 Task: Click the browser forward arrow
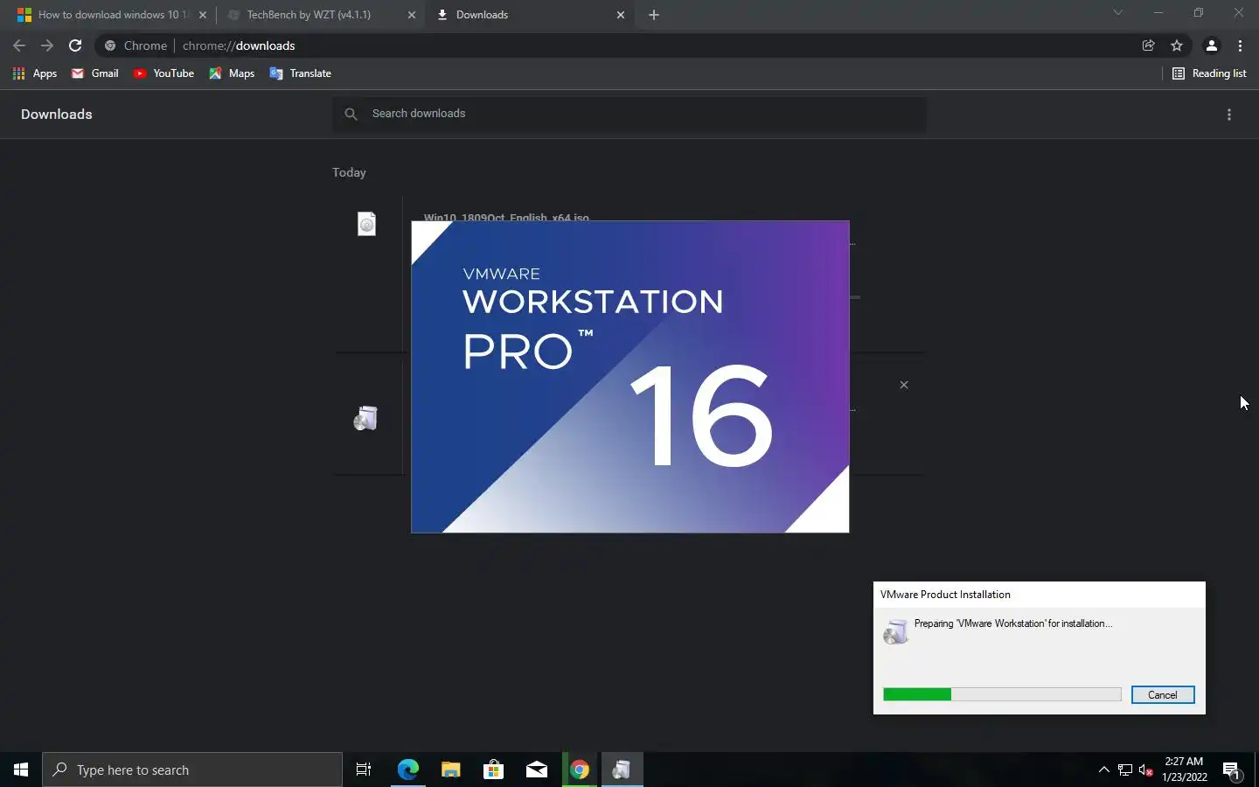tap(47, 45)
